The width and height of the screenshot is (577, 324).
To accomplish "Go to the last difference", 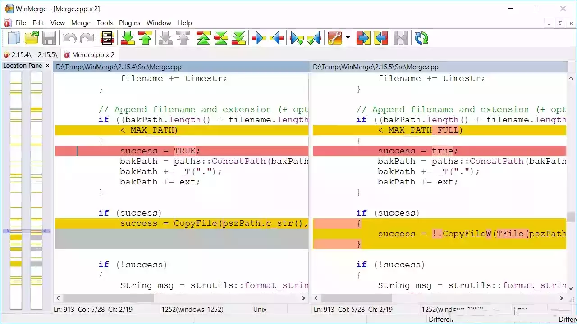I will pos(238,38).
